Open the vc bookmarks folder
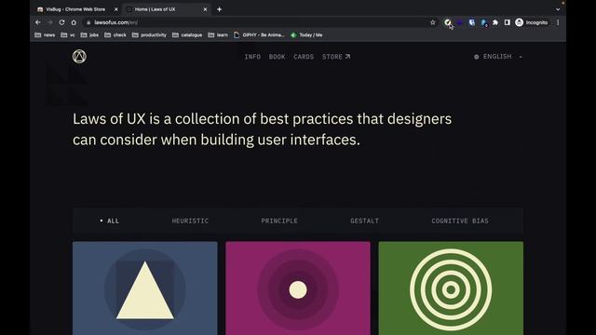596x335 pixels. pyautogui.click(x=68, y=35)
